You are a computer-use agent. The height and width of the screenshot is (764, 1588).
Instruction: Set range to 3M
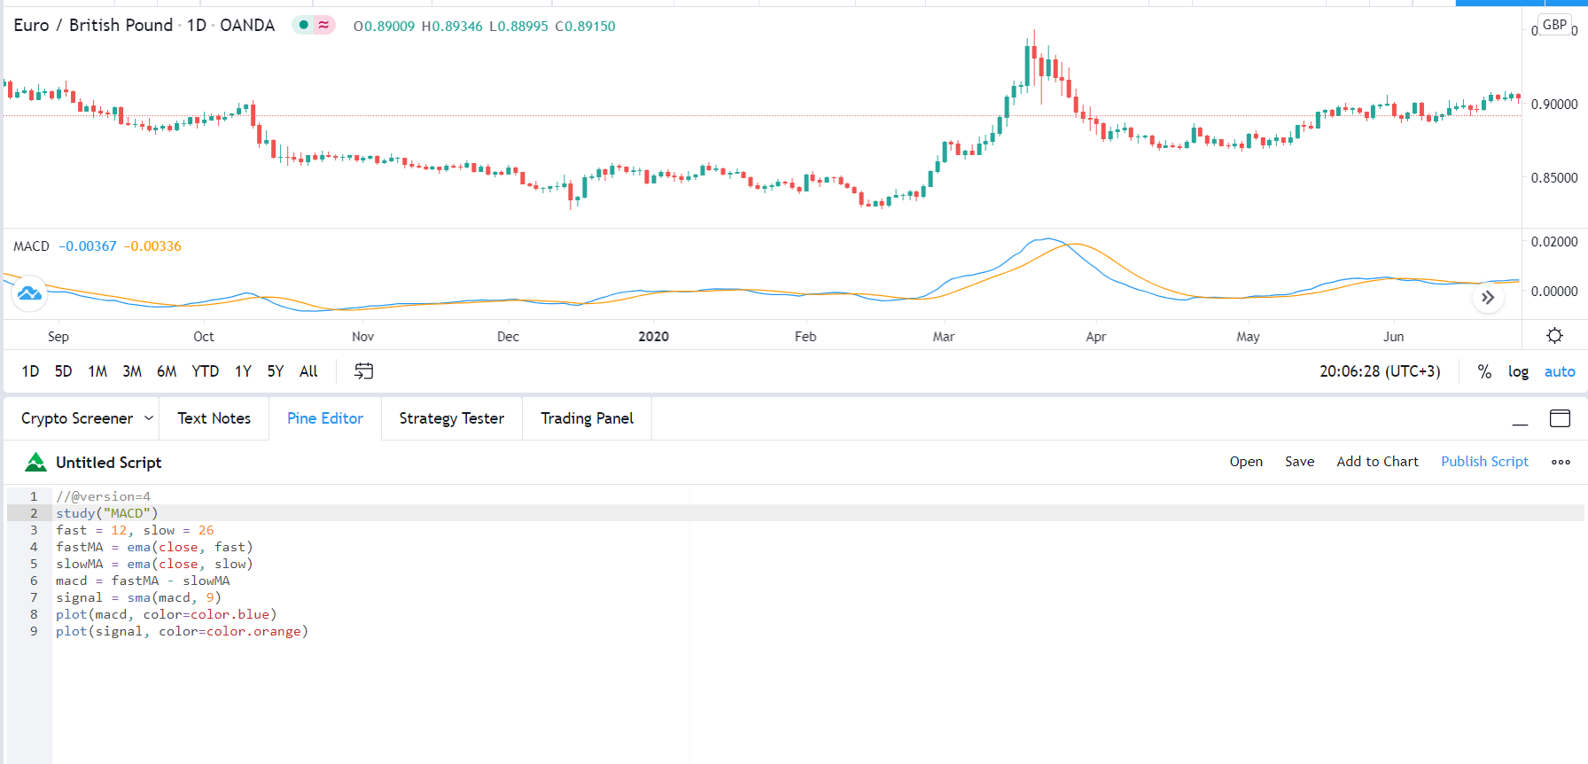[x=132, y=371]
